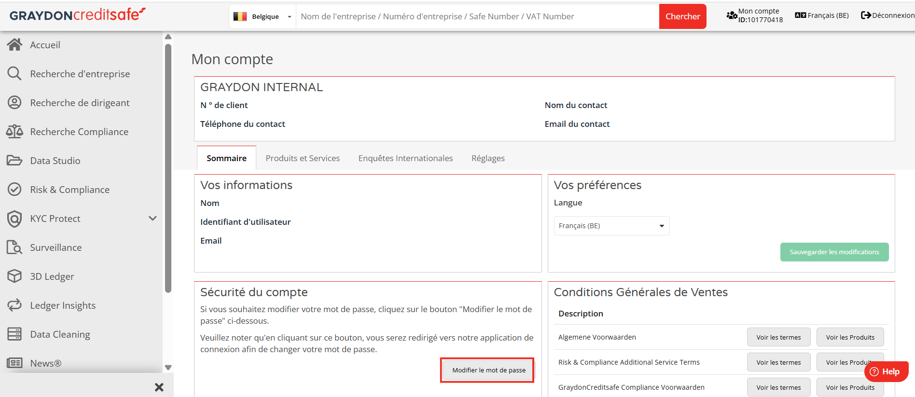Open Recherche de dirigeant menu item
915x397 pixels.
81,103
